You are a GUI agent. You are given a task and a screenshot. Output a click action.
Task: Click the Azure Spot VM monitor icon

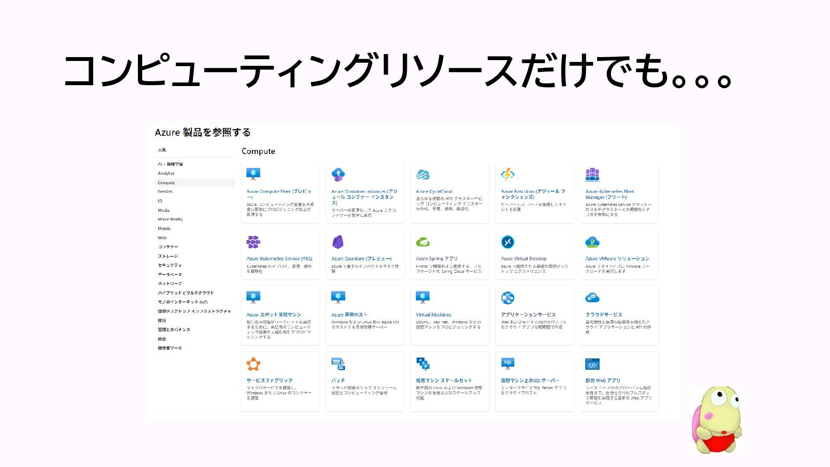[253, 297]
